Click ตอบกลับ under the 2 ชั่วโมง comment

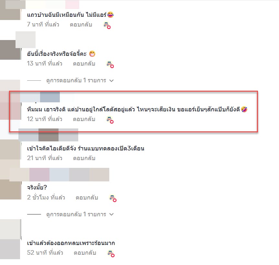87,198
